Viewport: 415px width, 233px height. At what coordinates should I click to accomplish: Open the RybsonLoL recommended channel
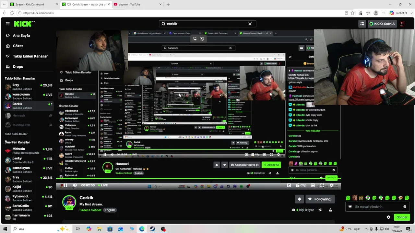[29, 198]
